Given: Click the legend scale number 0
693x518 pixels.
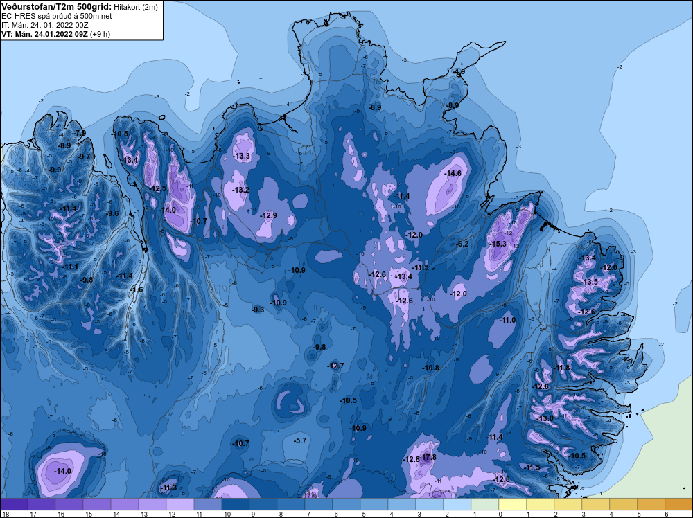Looking at the screenshot, I should pyautogui.click(x=500, y=514).
